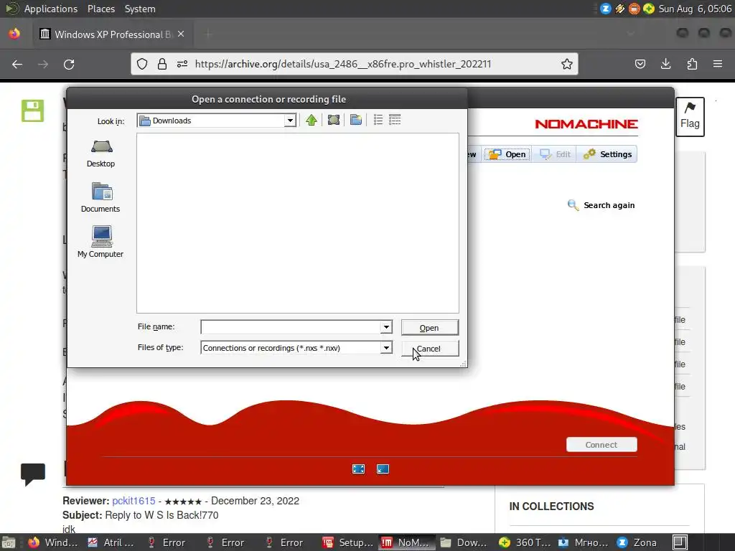The width and height of the screenshot is (735, 551).
Task: Click into the File name input field
Action: tap(291, 327)
